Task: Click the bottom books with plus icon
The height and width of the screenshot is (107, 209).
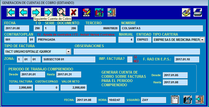Action: coord(188,100)
